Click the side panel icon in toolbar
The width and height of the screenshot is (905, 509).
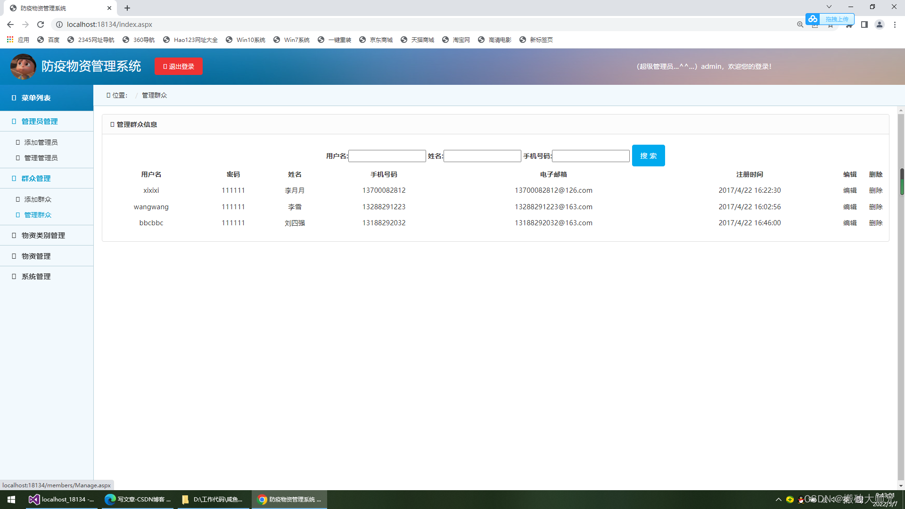tap(864, 25)
